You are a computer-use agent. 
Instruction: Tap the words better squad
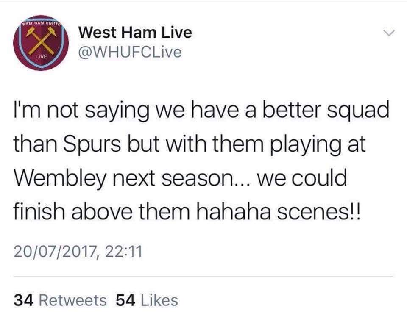point(326,110)
